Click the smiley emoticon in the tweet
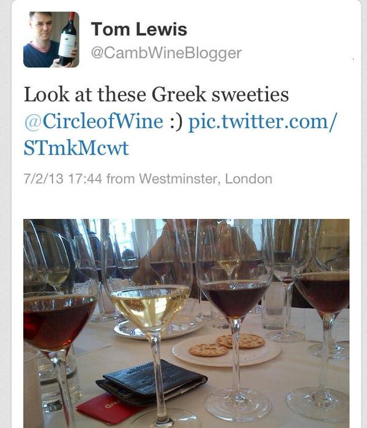 click(176, 121)
